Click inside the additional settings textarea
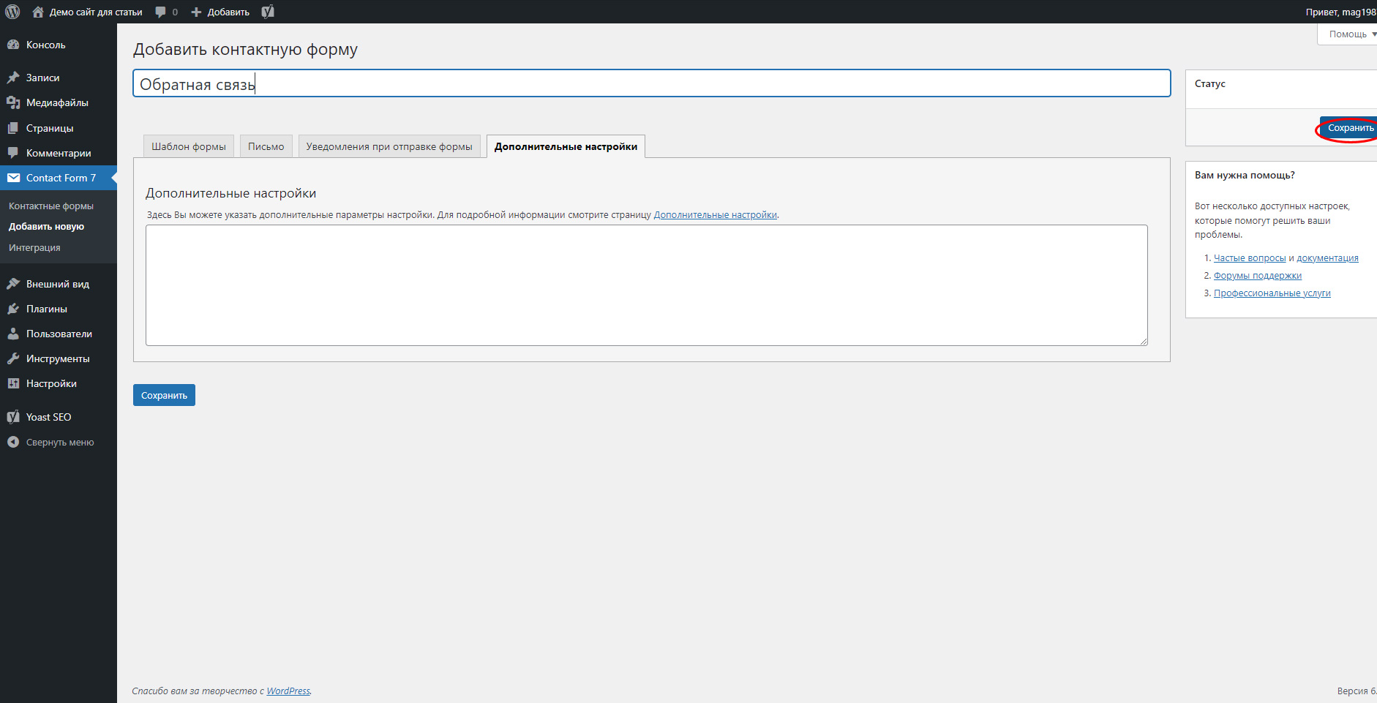Viewport: 1377px width, 703px height. (x=646, y=285)
